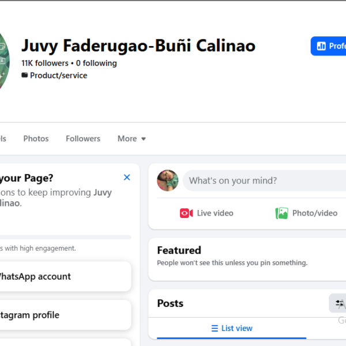The height and width of the screenshot is (346, 346).
Task: Click the 0 following link
Action: point(96,63)
